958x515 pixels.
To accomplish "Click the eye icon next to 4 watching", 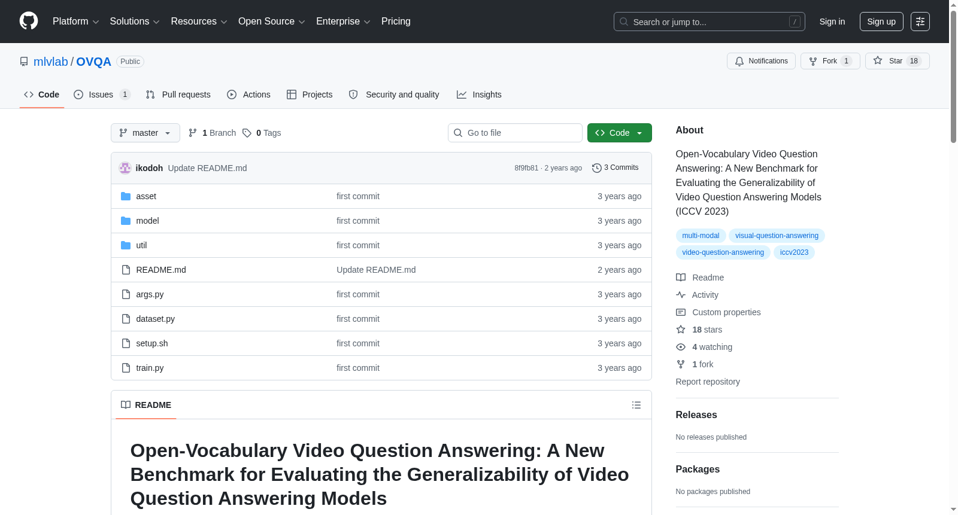I will (681, 347).
